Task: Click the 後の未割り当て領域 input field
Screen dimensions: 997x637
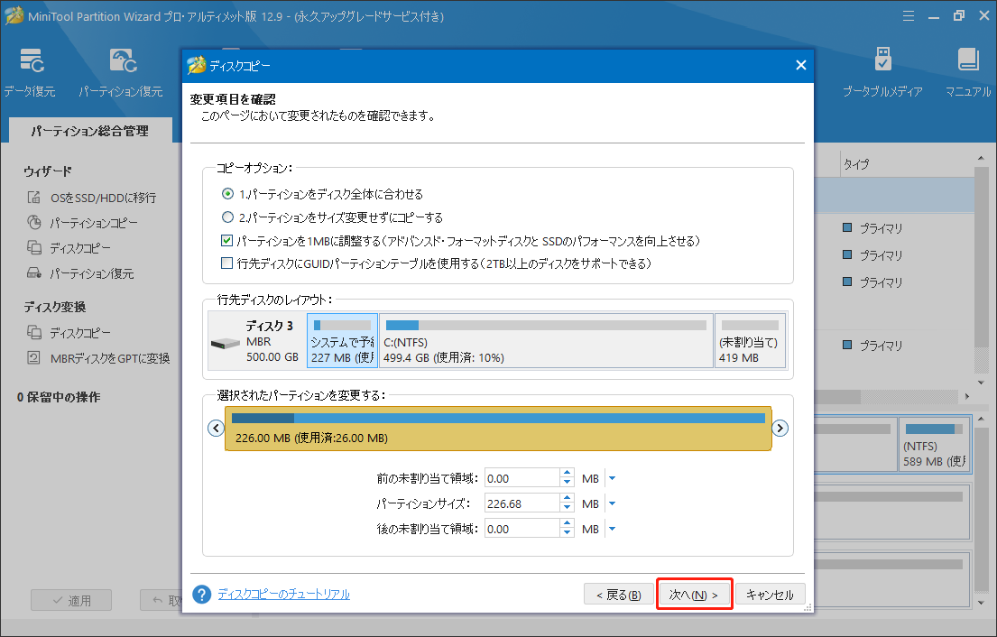Action: coord(522,529)
